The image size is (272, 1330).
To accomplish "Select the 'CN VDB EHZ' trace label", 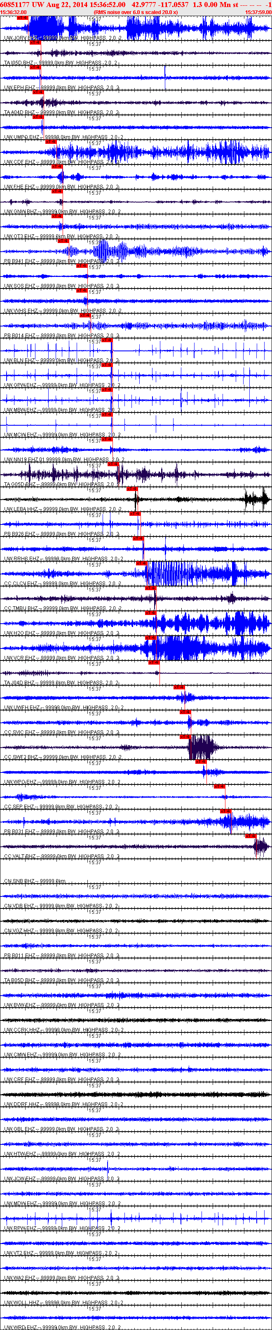I will coord(61,906).
